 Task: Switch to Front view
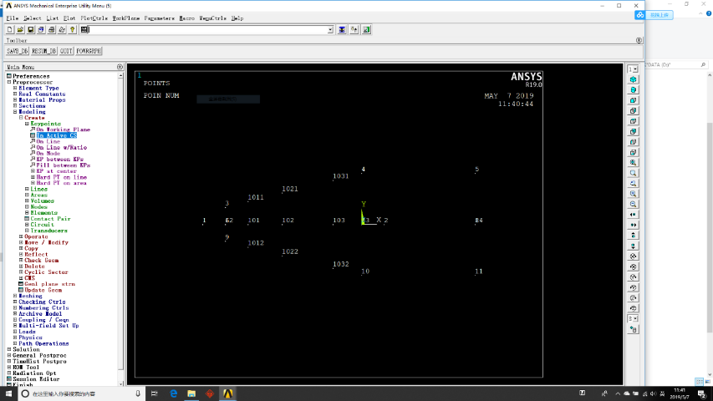(633, 100)
